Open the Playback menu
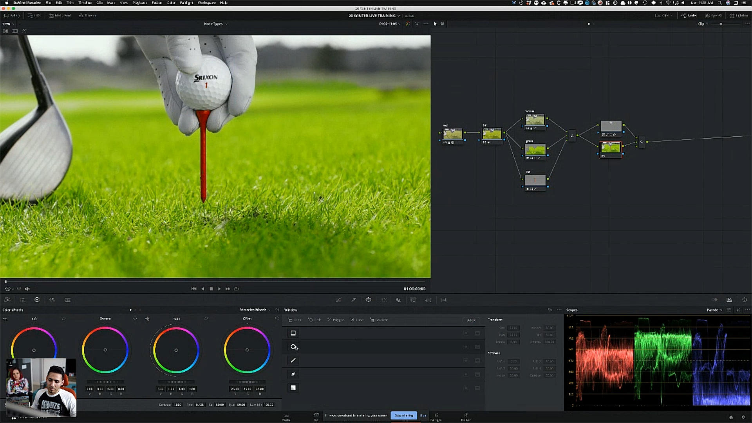The image size is (752, 423). [139, 3]
